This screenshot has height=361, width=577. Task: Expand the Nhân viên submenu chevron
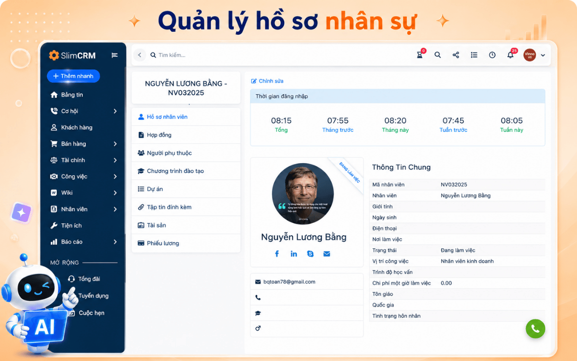115,209
